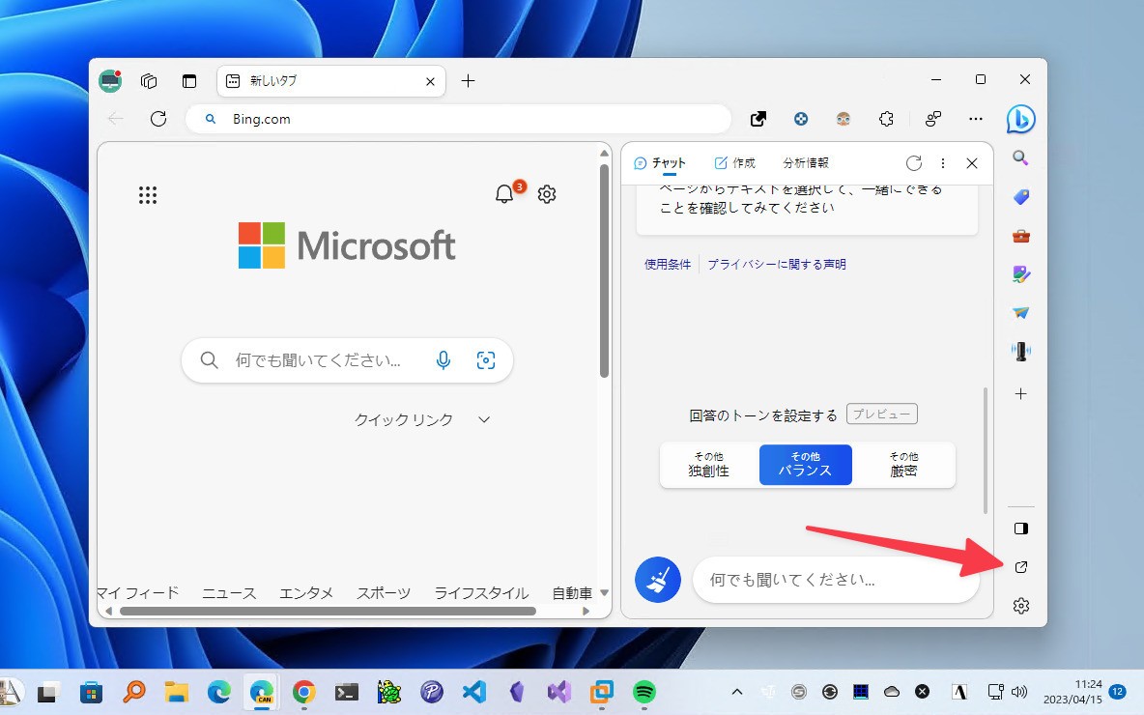Select the その他独創性 creativity tone option
The height and width of the screenshot is (715, 1144).
[709, 465]
